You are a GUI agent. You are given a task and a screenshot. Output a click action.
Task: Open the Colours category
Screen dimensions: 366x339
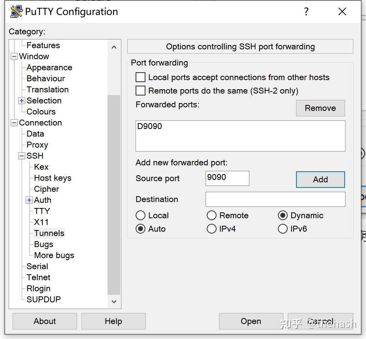coord(41,112)
